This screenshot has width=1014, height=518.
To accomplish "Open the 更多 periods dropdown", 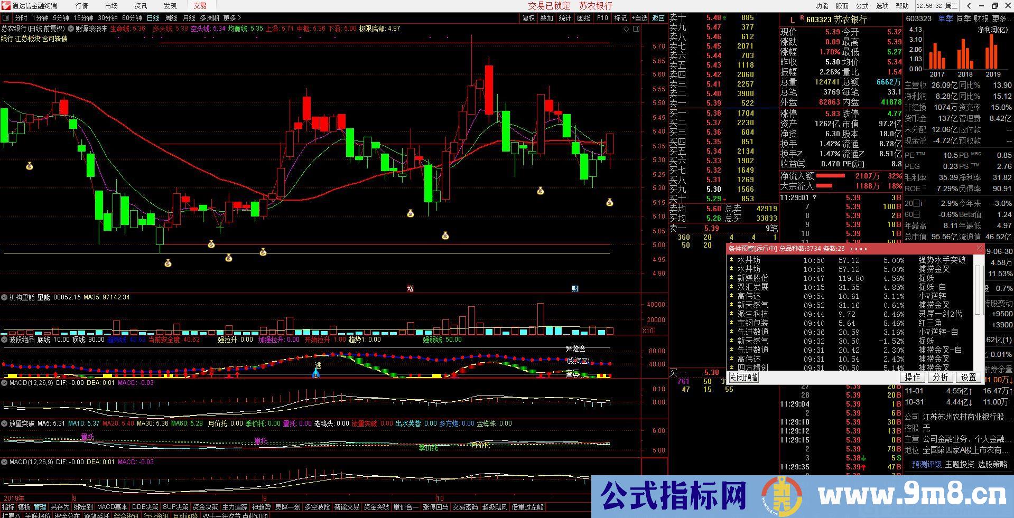I will [232, 18].
